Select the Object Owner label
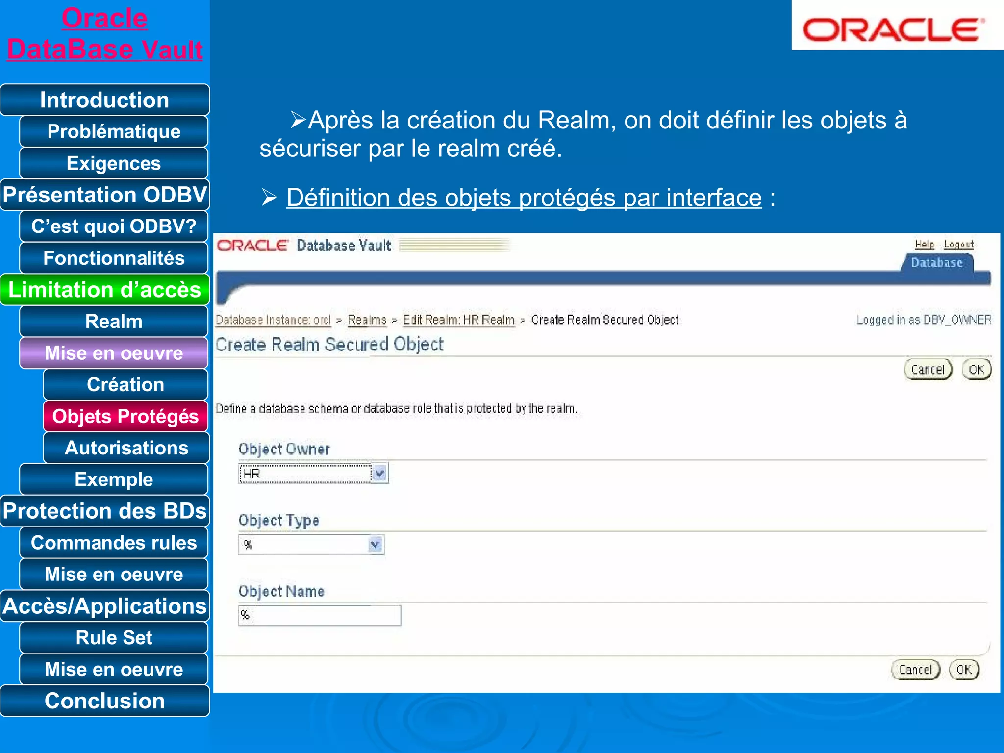The height and width of the screenshot is (753, 1004). [x=284, y=449]
